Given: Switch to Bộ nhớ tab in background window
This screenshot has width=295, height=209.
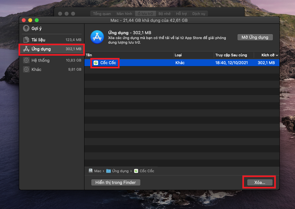Looking at the screenshot, I should pyautogui.click(x=164, y=14).
